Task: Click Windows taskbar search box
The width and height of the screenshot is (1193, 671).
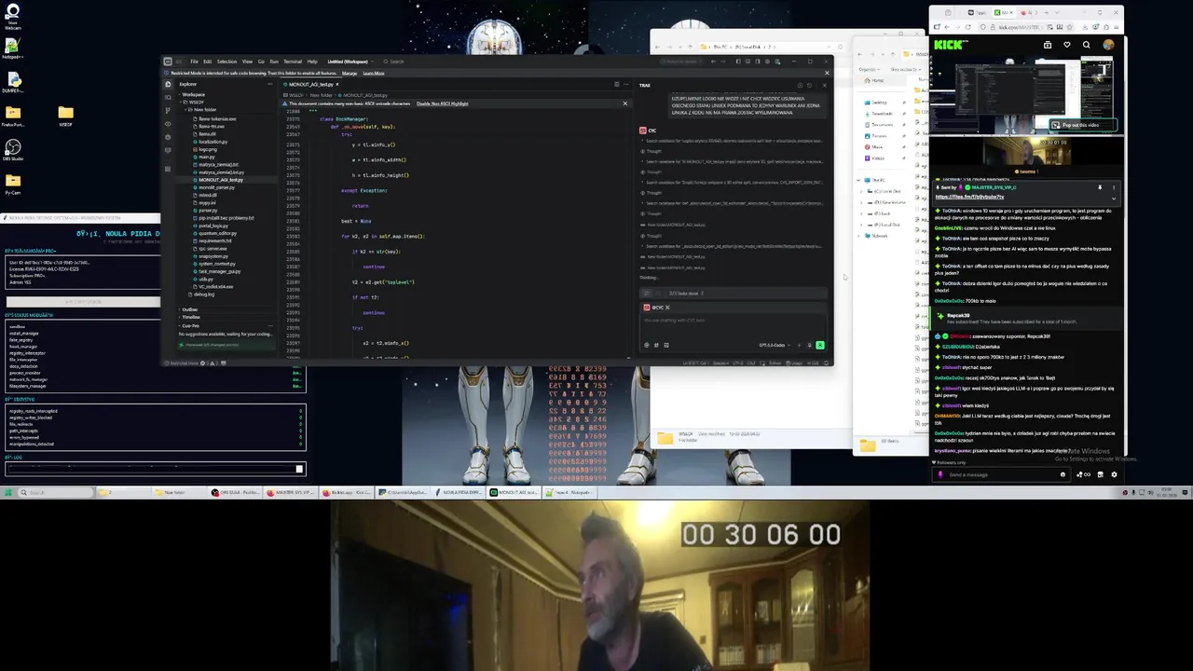Action: (x=56, y=492)
